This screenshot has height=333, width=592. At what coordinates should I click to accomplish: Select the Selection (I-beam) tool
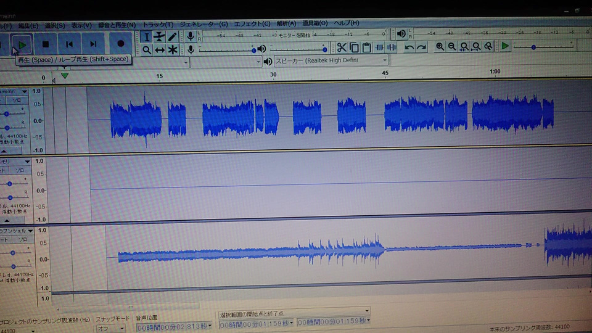tap(147, 37)
